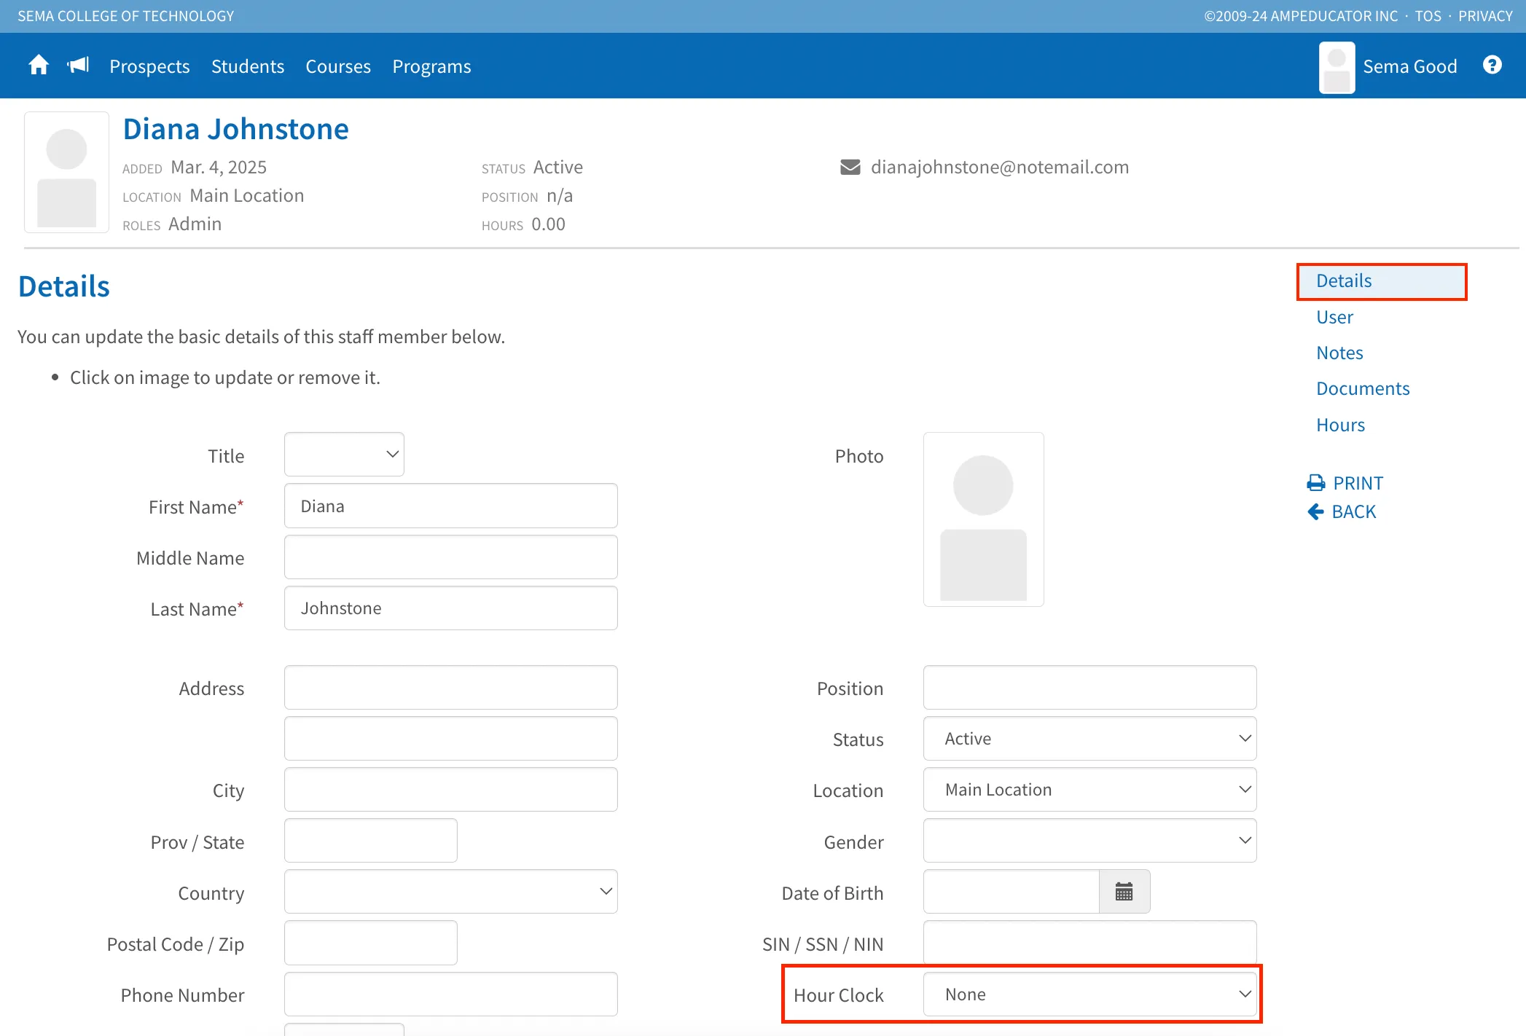Open the help question mark icon
The width and height of the screenshot is (1526, 1036).
1492,66
